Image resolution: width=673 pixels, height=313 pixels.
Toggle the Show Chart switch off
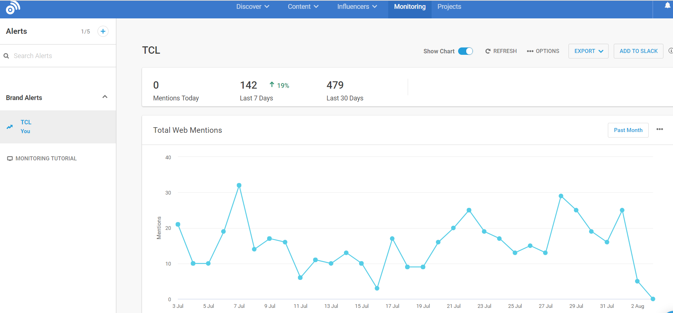(x=465, y=51)
